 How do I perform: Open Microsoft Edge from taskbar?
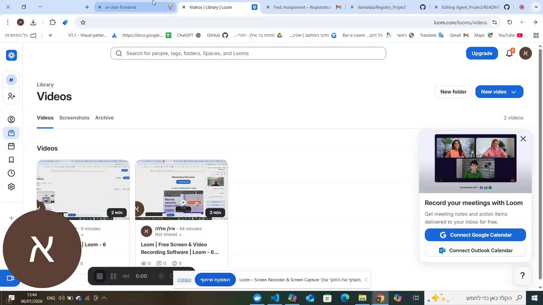(x=345, y=298)
